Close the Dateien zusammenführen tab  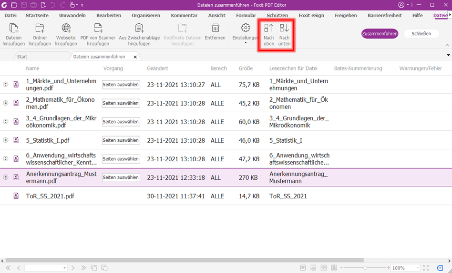click(x=135, y=57)
